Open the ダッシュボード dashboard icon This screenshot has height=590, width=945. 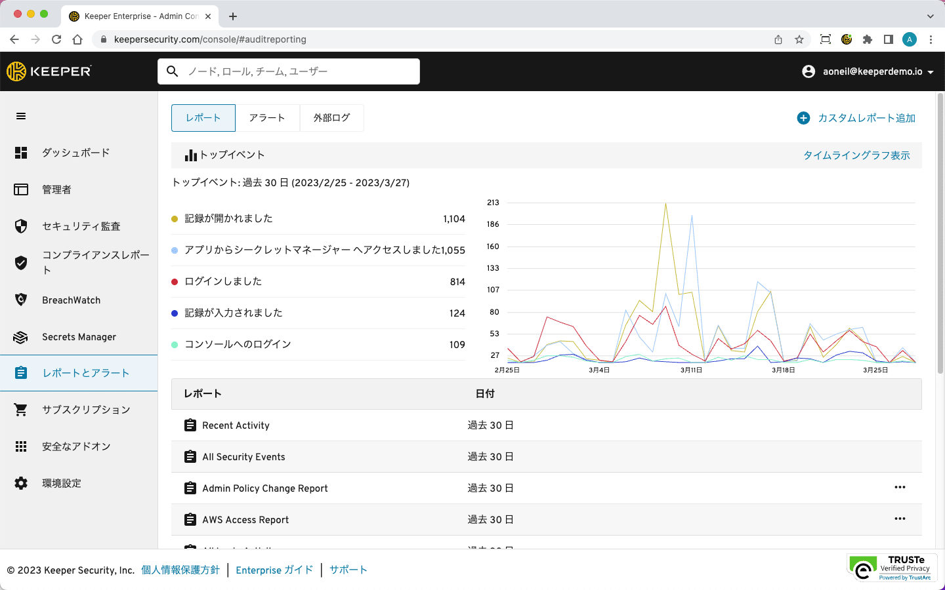click(x=21, y=153)
